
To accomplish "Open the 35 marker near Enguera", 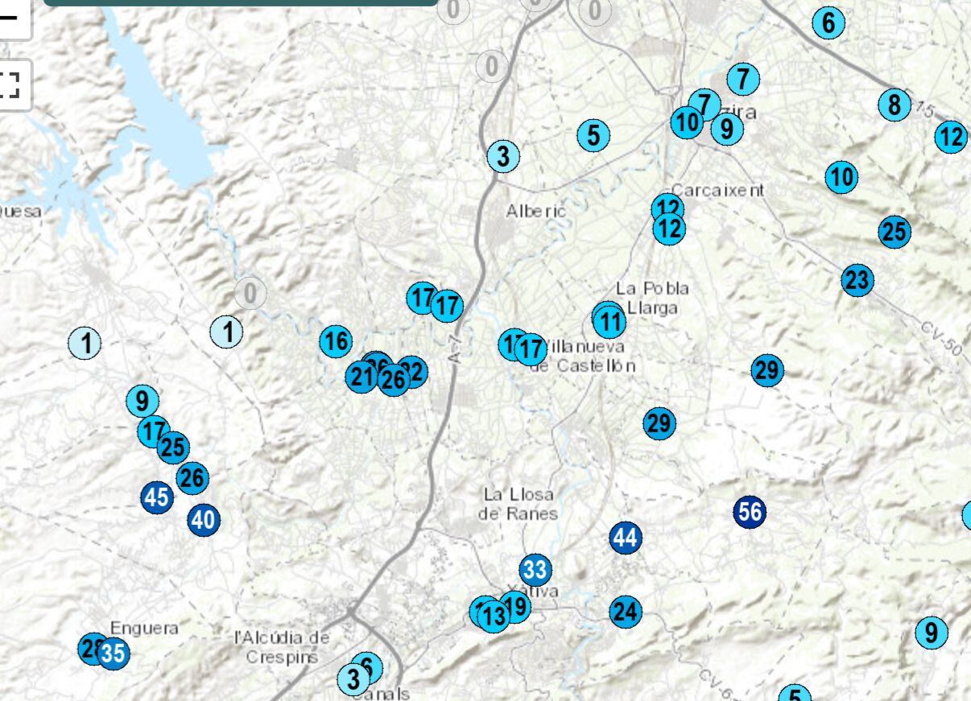I will click(x=114, y=653).
